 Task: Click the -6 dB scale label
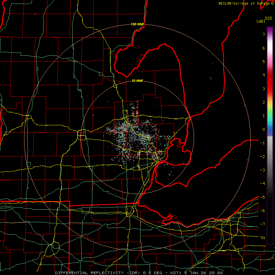262,211
